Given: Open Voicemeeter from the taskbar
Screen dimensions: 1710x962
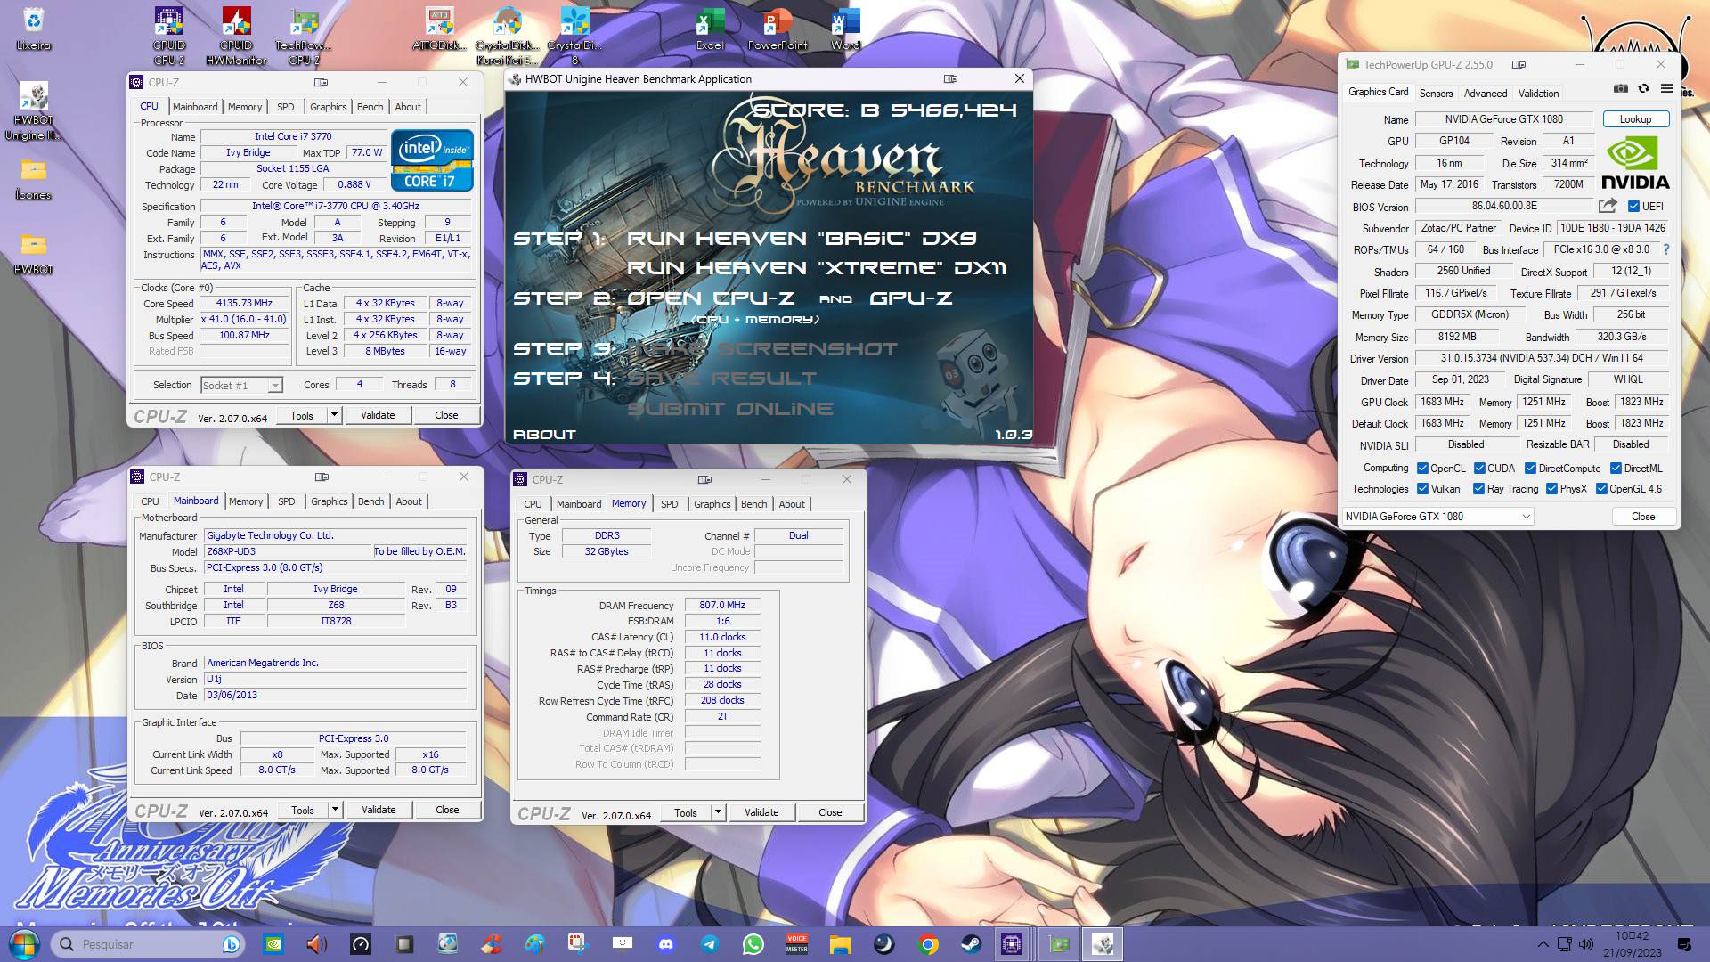Looking at the screenshot, I should 796,944.
